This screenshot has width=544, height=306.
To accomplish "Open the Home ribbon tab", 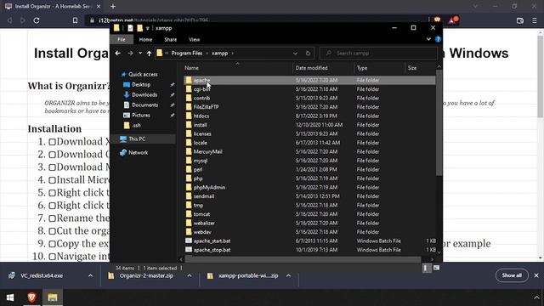I will click(145, 40).
